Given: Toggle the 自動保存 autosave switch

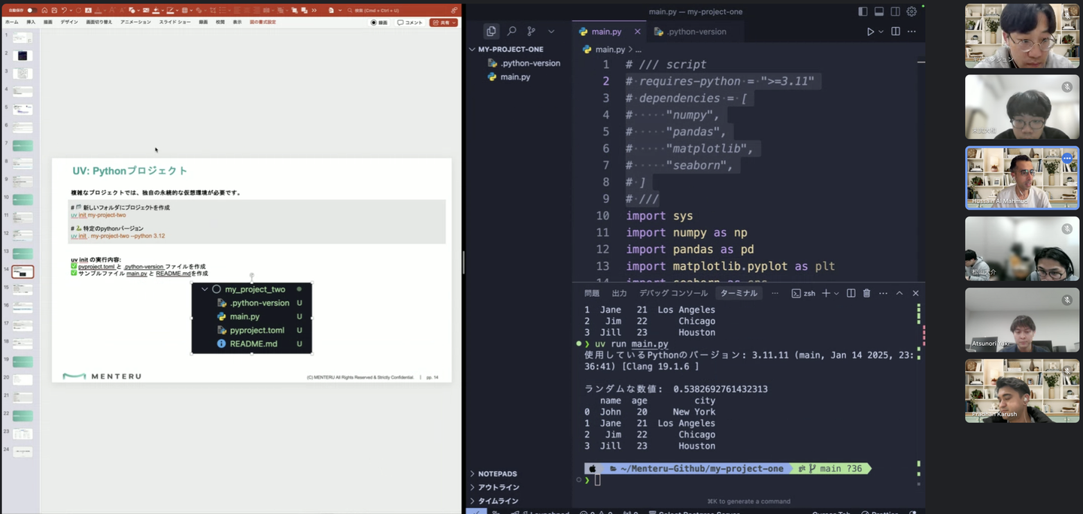Looking at the screenshot, I should [x=31, y=11].
